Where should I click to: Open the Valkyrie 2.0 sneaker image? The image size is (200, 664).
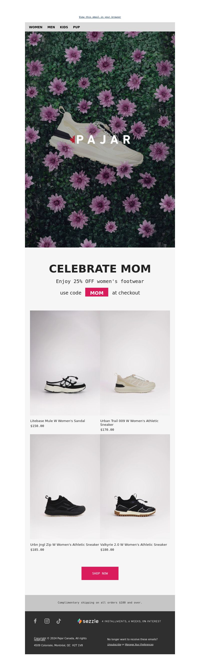135,486
